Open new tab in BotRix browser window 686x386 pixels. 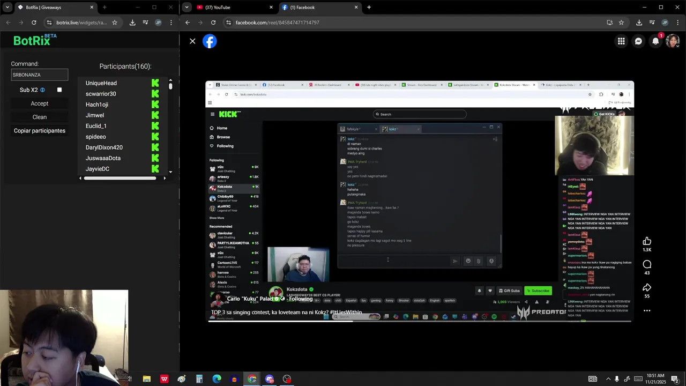[105, 8]
